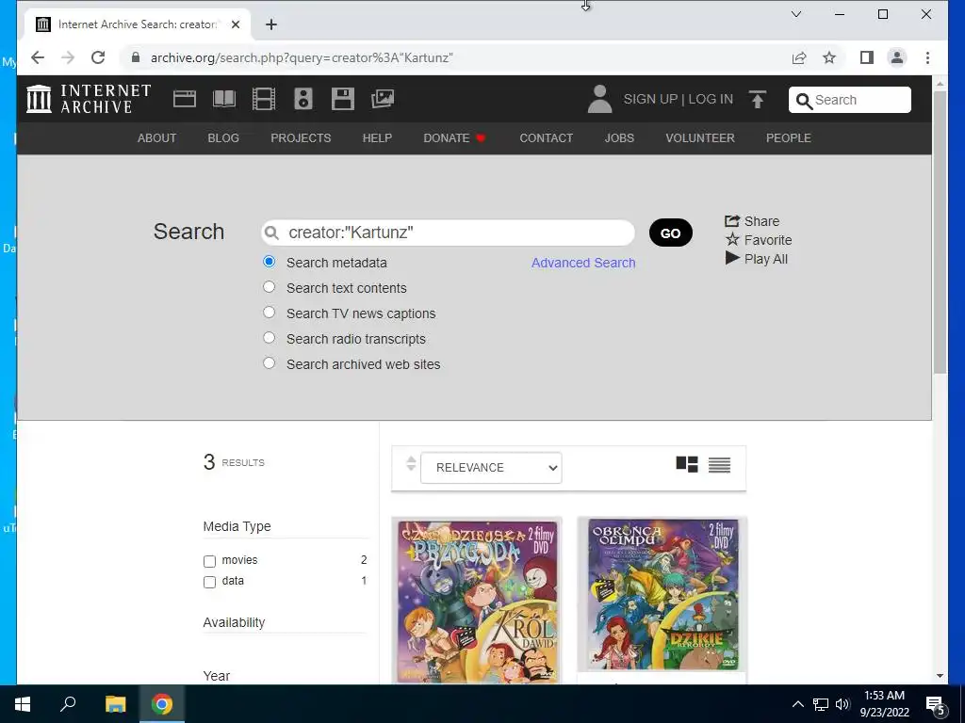Toggle the sort direction arrows
Screen dimensions: 965x723
pos(411,463)
